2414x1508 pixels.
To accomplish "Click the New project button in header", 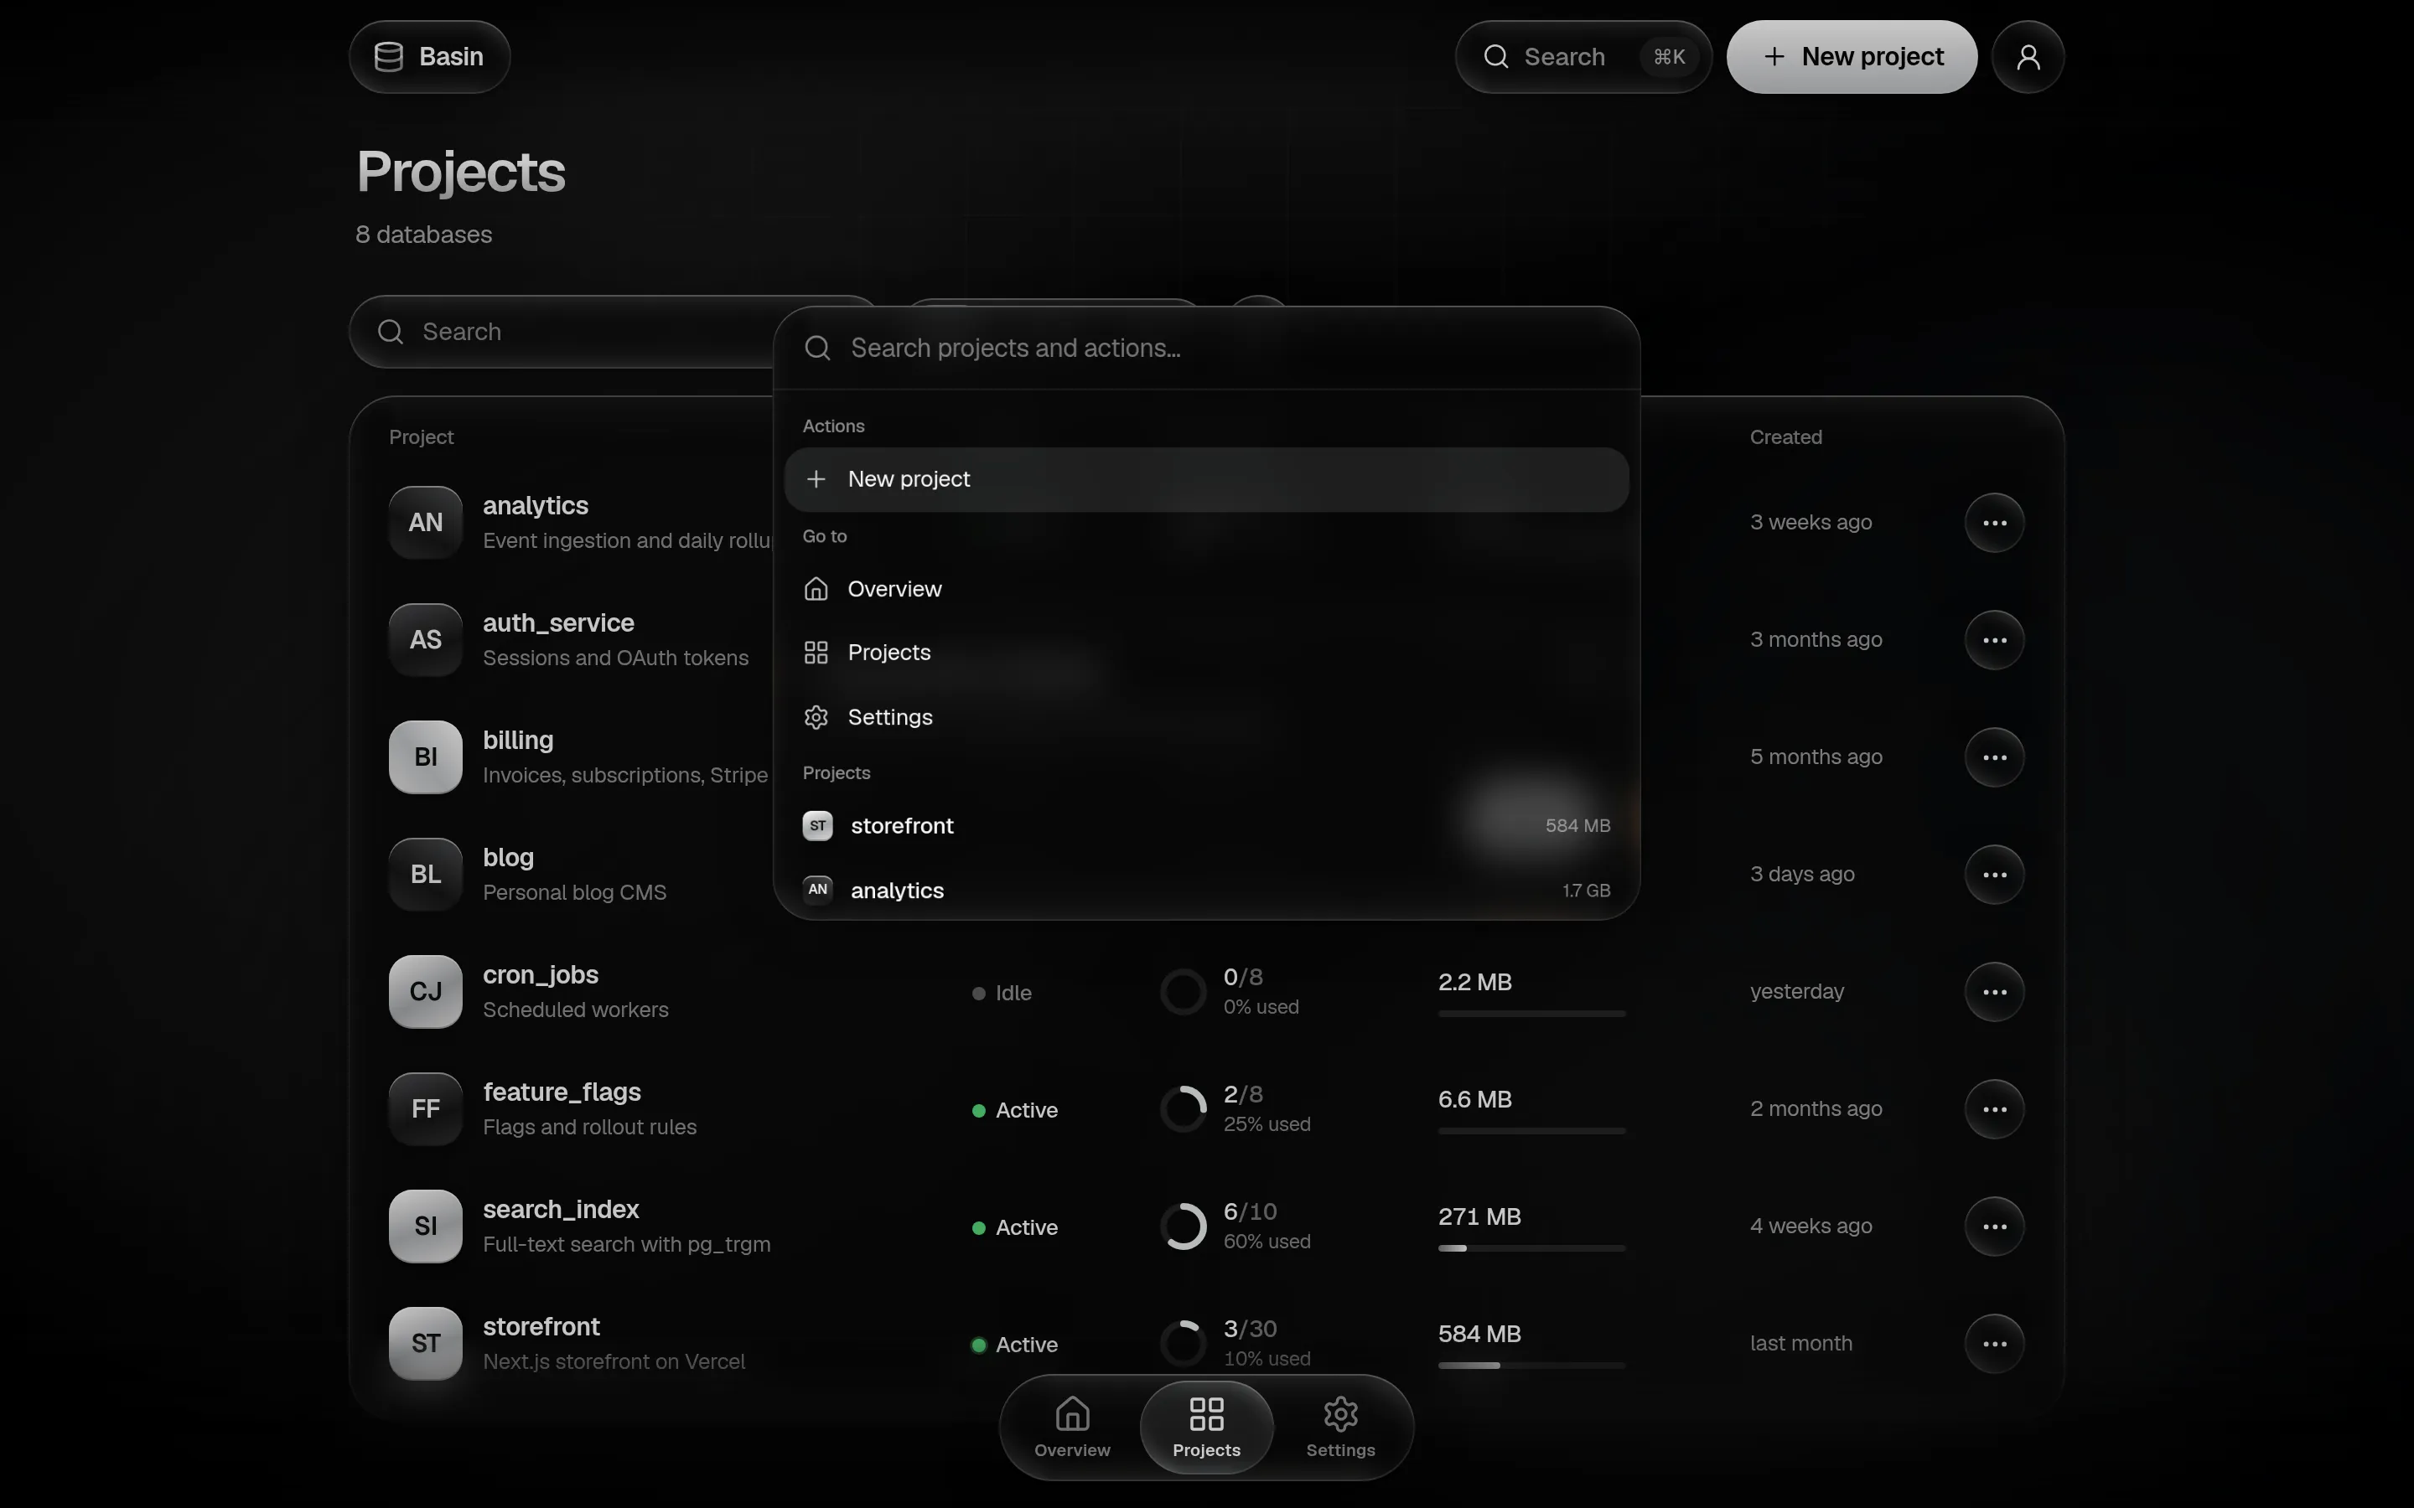I will click(1852, 57).
